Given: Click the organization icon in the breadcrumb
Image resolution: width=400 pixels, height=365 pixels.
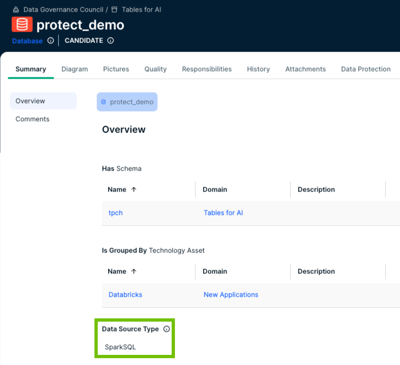Looking at the screenshot, I should 15,9.
